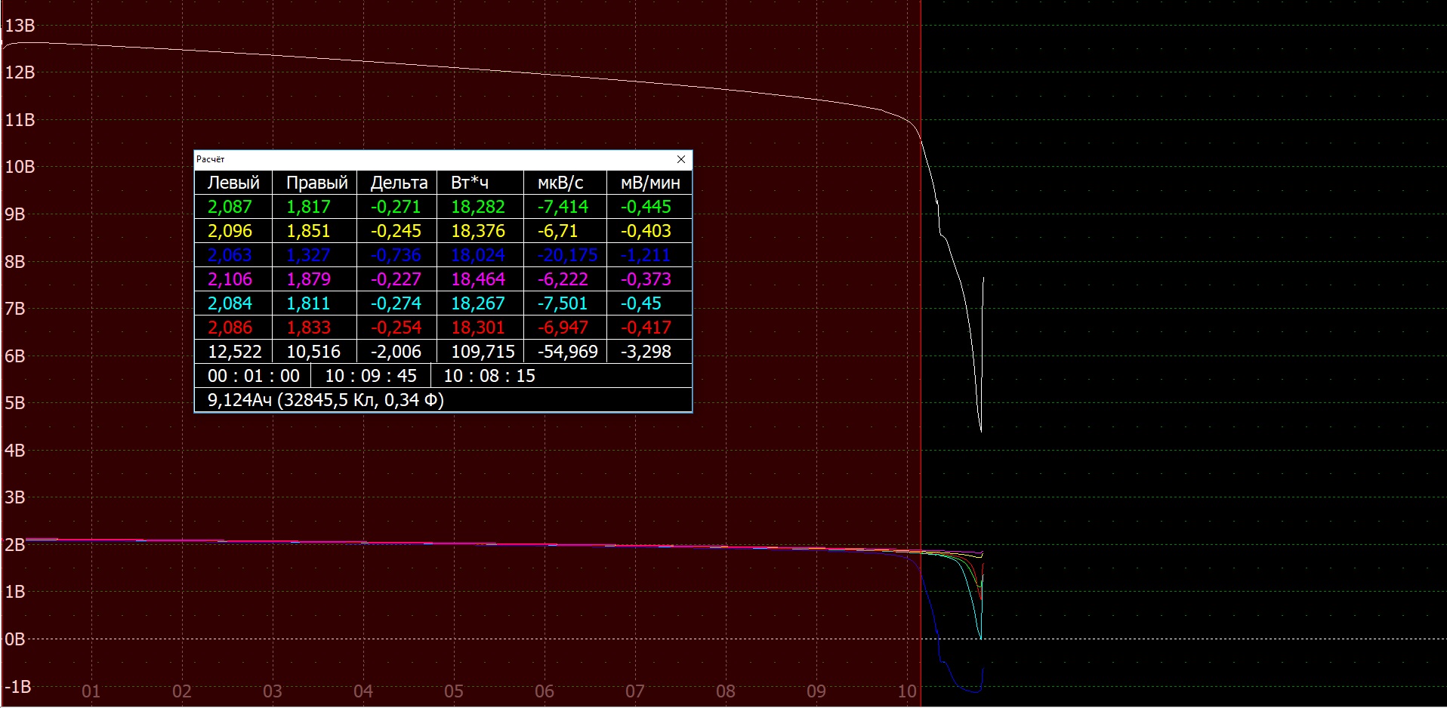Select blue cell value 1,327
The image size is (1447, 708).
pyautogui.click(x=308, y=255)
